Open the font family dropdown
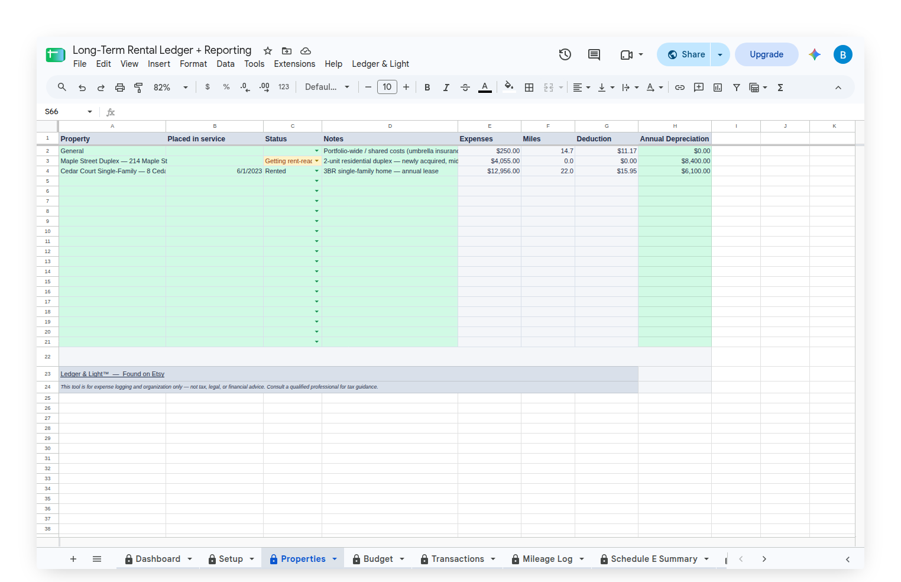Viewport: 901px width, 582px height. point(328,87)
